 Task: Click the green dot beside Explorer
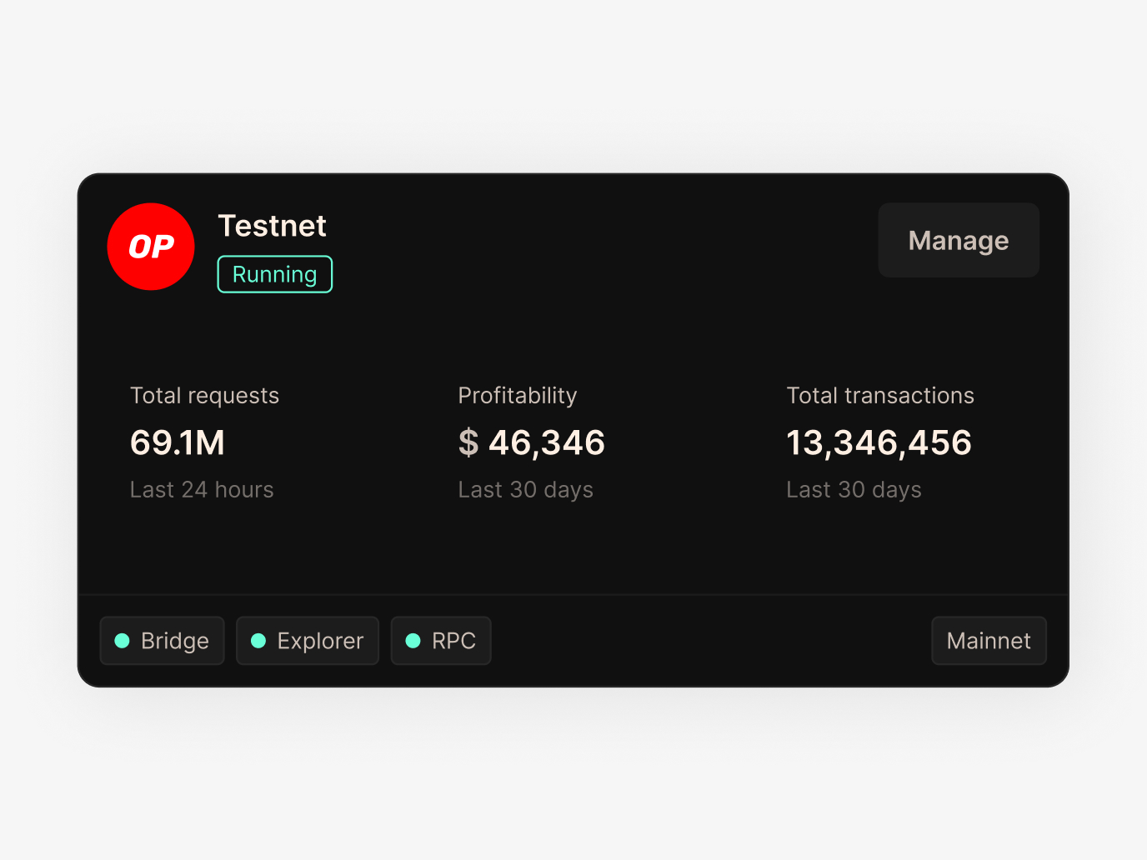pos(258,641)
